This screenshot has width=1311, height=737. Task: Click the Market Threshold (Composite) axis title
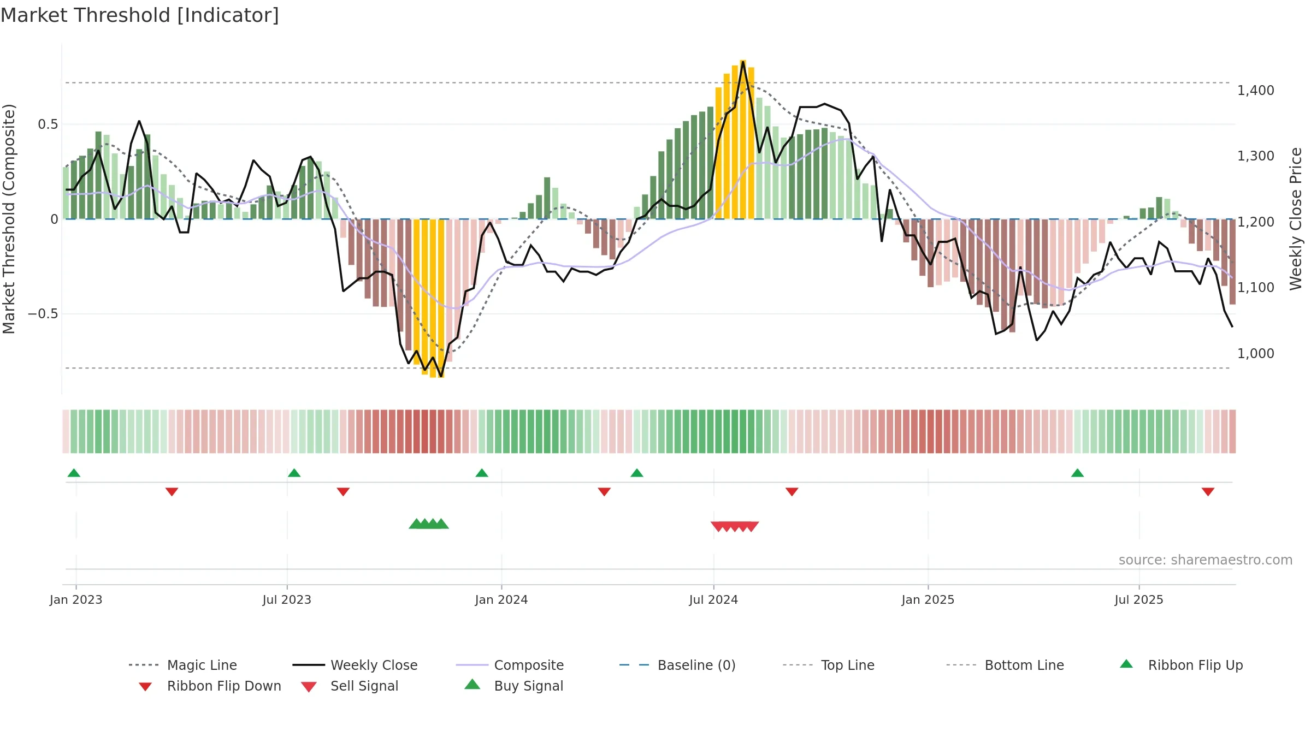click(9, 218)
